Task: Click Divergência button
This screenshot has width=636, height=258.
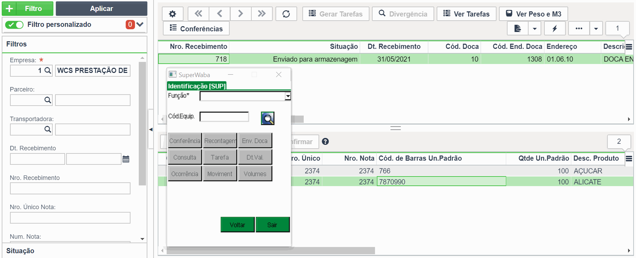Action: click(403, 14)
